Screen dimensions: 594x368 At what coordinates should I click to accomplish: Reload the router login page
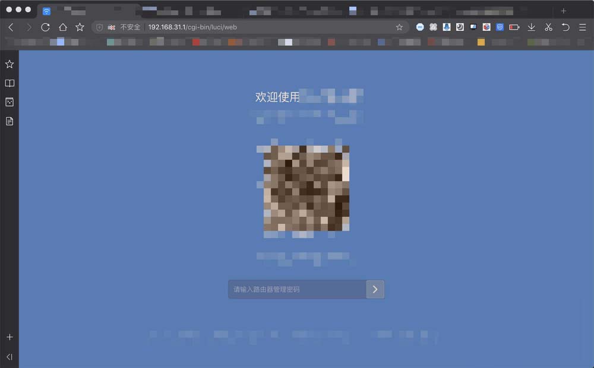[46, 27]
